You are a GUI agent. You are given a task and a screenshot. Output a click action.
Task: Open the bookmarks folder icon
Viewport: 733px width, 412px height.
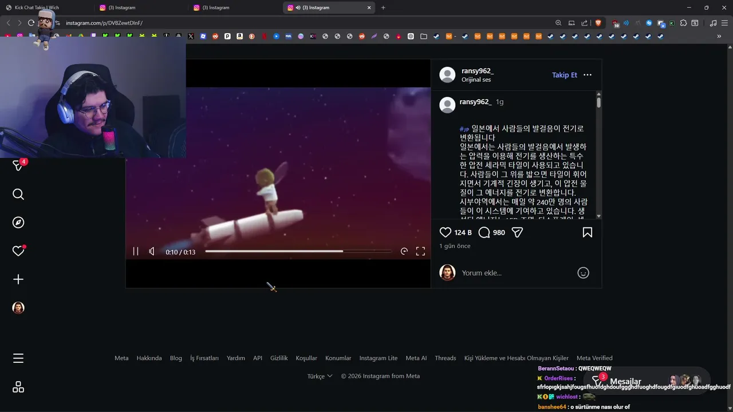(423, 36)
